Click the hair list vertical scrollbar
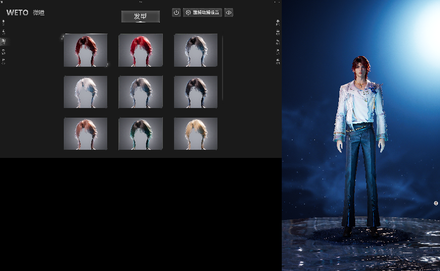This screenshot has height=271, width=440. 223,67
